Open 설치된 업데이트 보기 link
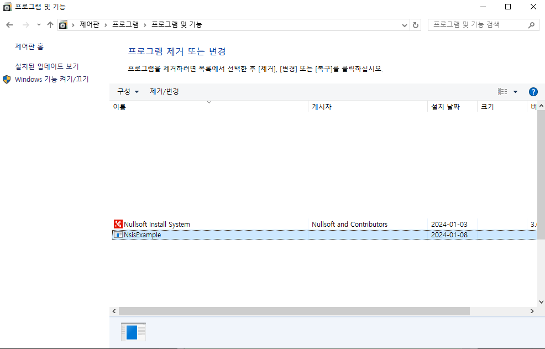 pos(47,66)
